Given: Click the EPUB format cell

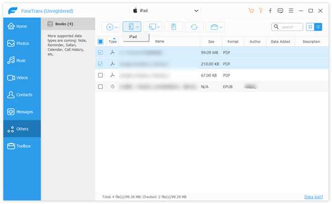Looking at the screenshot, I should click(228, 87).
